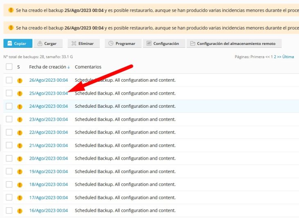The width and height of the screenshot is (299, 218).
Task: Open the 17/Ago/2023 00:04 backup link
Action: (x=48, y=198)
